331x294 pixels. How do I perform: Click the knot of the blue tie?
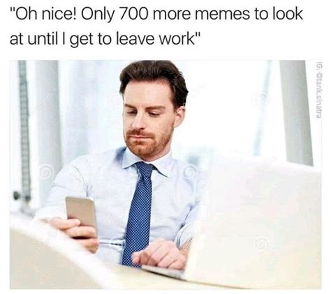(145, 170)
